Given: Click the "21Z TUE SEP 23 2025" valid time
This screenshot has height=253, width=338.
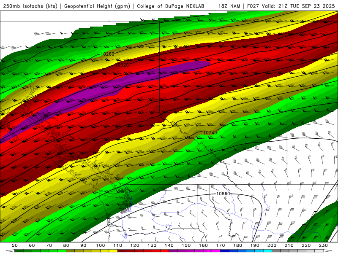Looking at the screenshot, I should pos(306,6).
